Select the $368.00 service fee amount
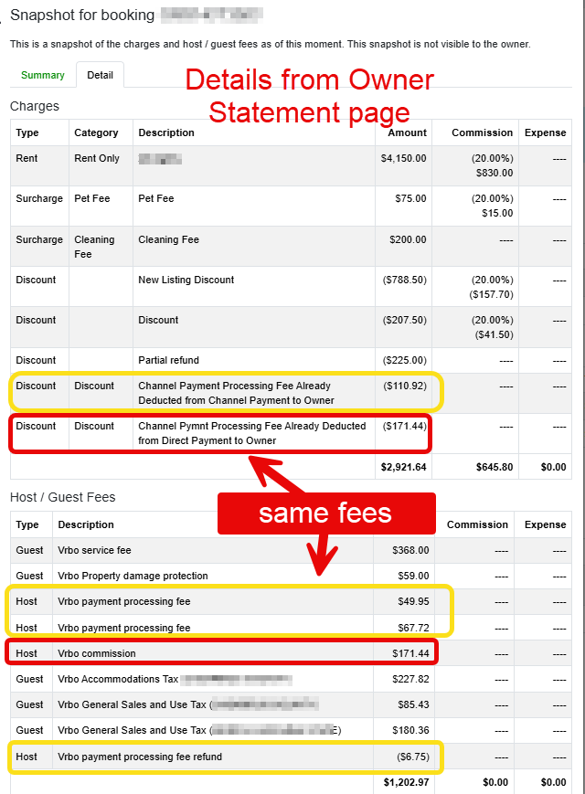Image resolution: width=585 pixels, height=794 pixels. 410,550
